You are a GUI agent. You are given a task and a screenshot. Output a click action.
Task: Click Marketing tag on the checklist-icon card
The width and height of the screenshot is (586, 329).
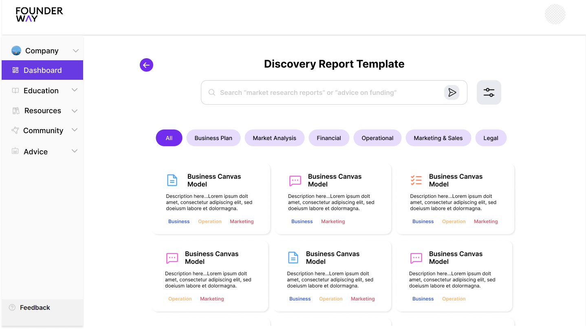(486, 222)
